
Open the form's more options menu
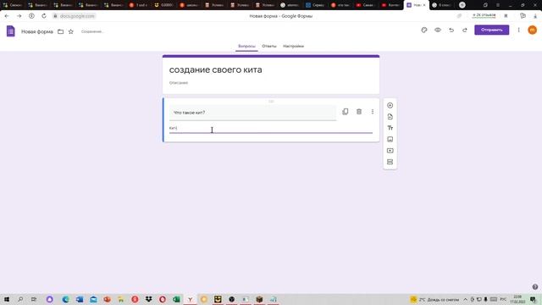518,30
